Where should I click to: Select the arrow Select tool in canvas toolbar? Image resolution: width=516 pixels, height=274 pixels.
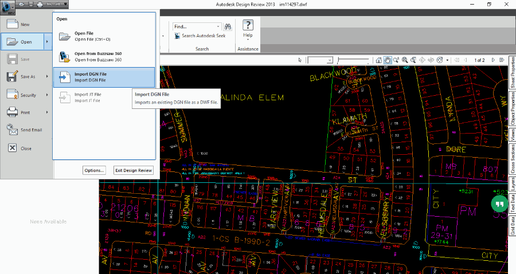(x=299, y=60)
